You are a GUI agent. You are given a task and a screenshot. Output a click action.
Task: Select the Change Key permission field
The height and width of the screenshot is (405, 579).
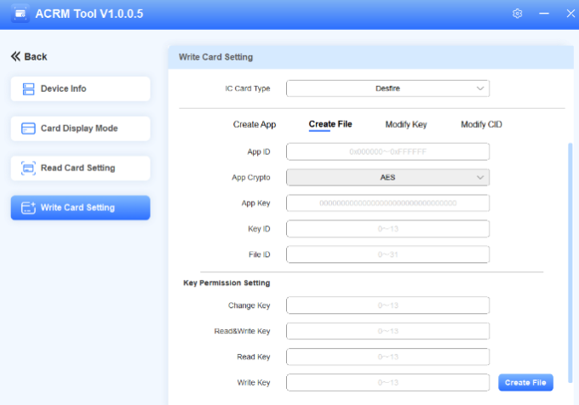click(x=387, y=305)
